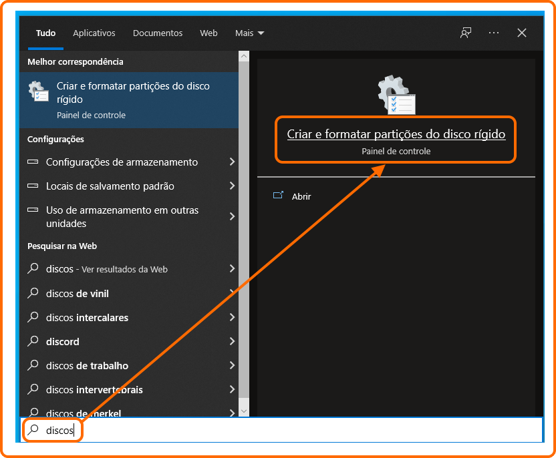Screen dimensions: 556x458
Task: Open the feedback icon in search header
Action: pyautogui.click(x=466, y=33)
